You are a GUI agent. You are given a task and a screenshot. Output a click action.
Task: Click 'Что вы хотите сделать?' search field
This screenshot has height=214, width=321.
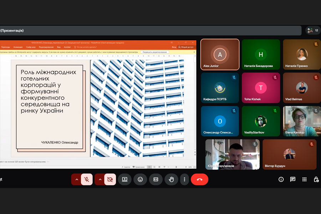85,47
